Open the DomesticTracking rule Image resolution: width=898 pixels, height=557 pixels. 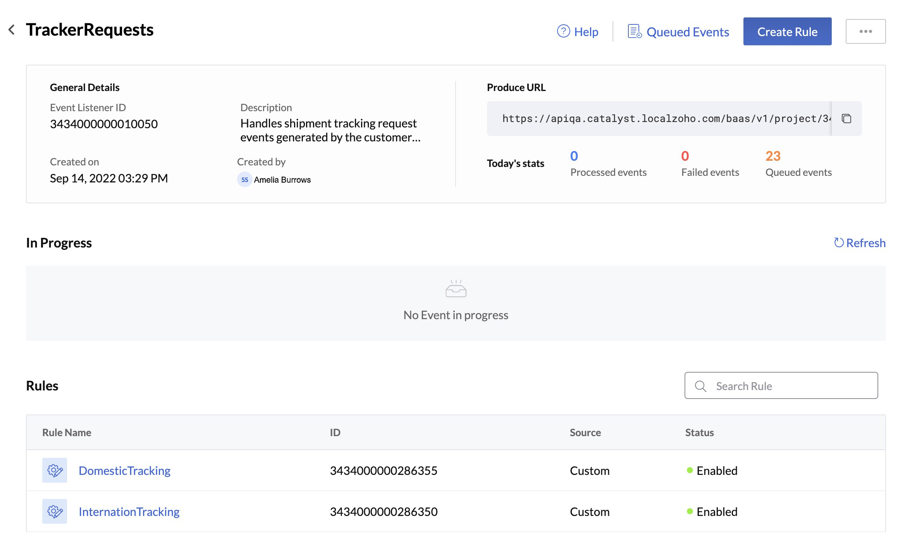pyautogui.click(x=124, y=471)
